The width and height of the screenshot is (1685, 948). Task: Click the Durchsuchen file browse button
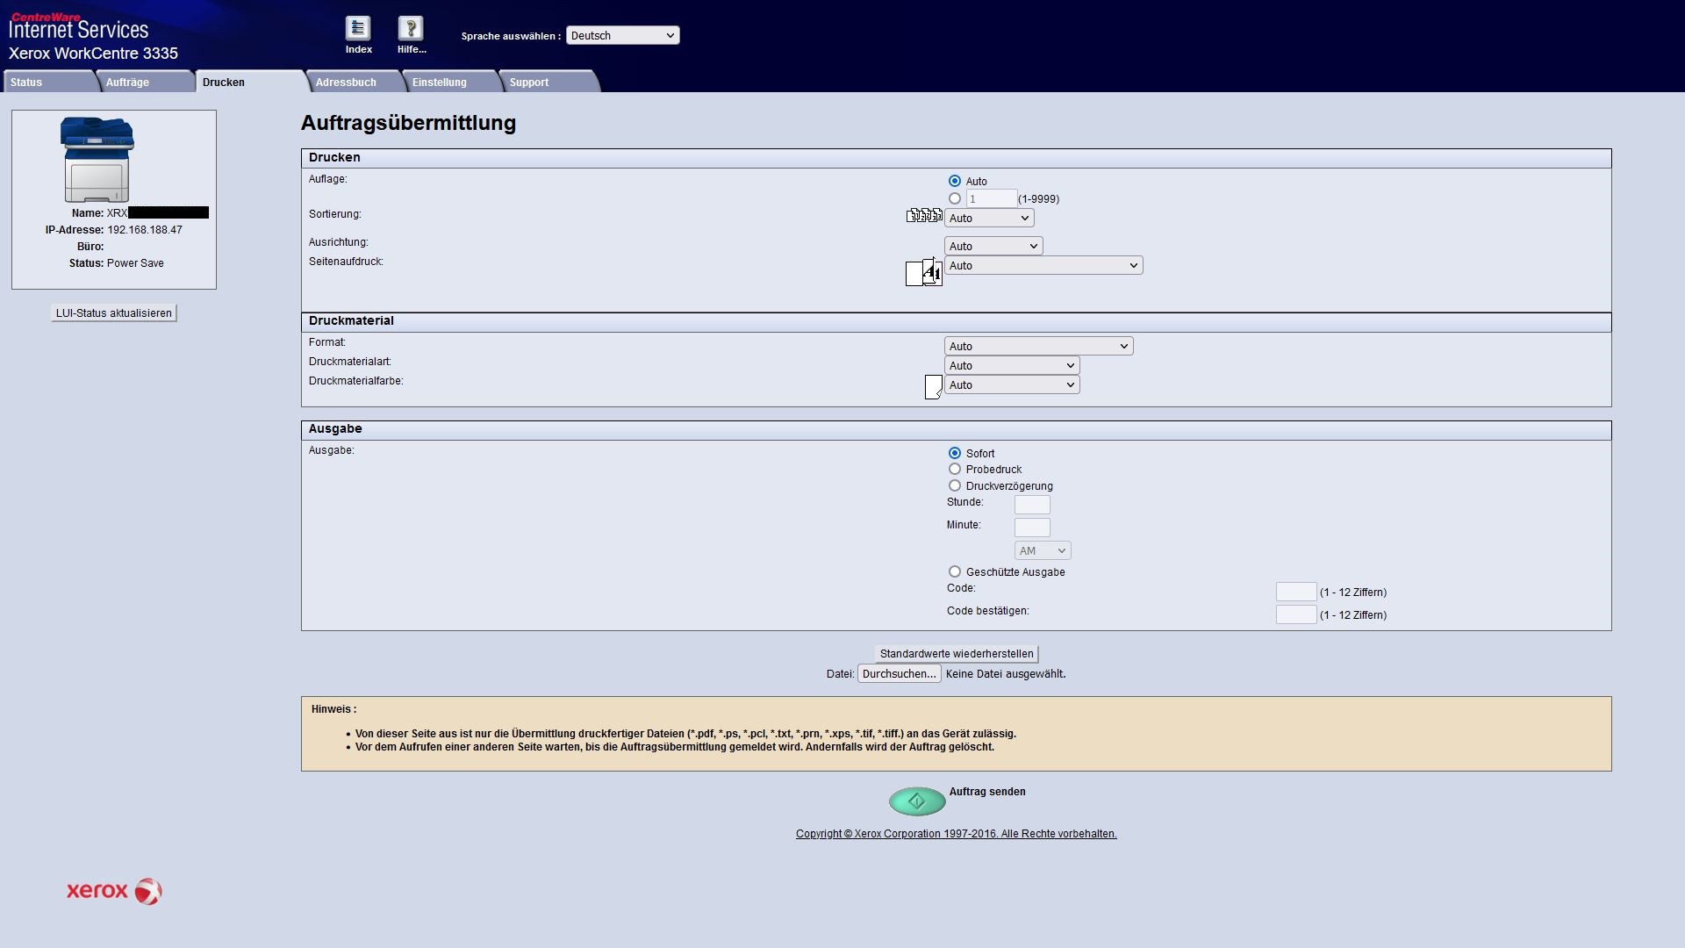click(899, 674)
